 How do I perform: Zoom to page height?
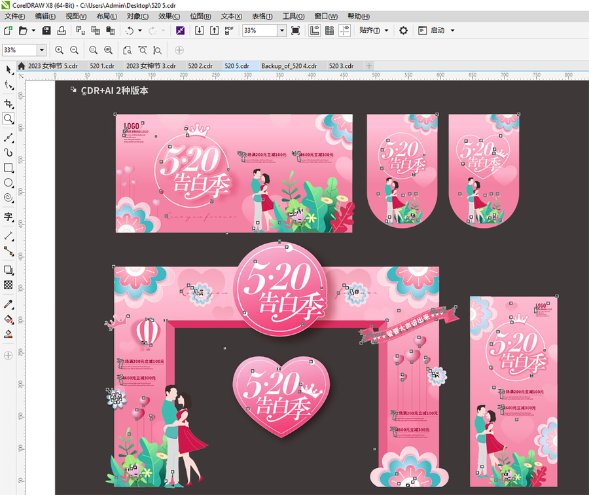[x=157, y=50]
